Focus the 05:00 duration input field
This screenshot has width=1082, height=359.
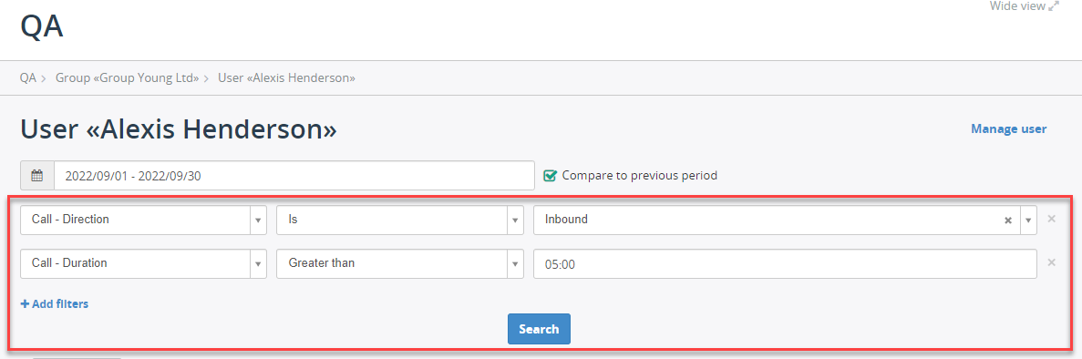[785, 263]
